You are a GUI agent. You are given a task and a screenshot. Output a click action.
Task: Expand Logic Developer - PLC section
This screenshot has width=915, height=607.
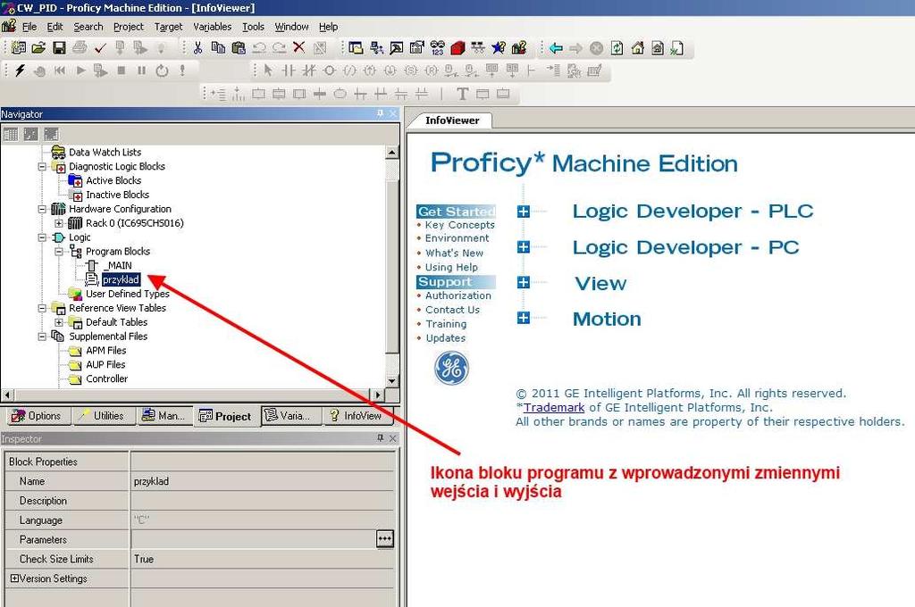(x=524, y=212)
